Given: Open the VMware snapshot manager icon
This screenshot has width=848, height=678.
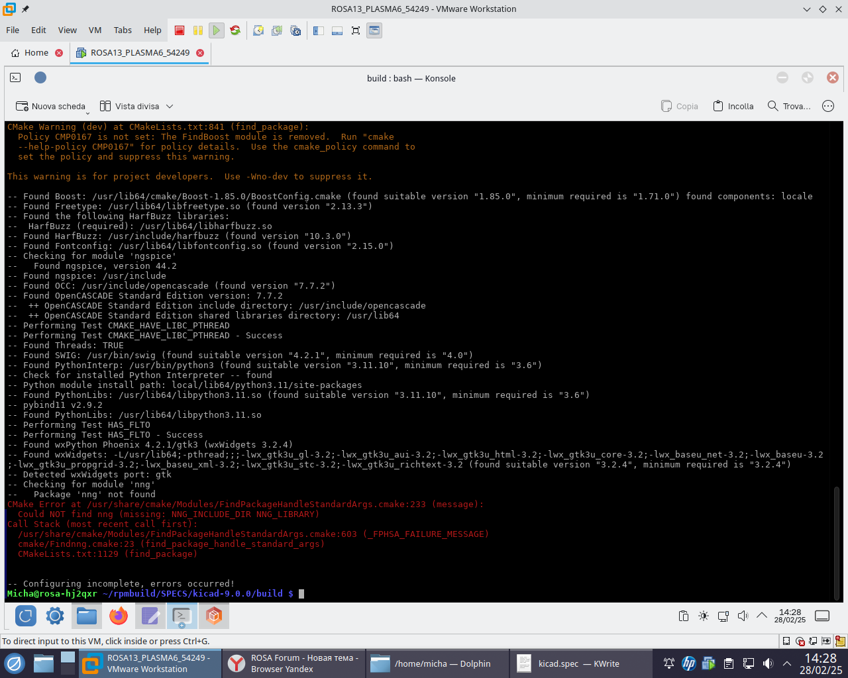Looking at the screenshot, I should [x=295, y=30].
